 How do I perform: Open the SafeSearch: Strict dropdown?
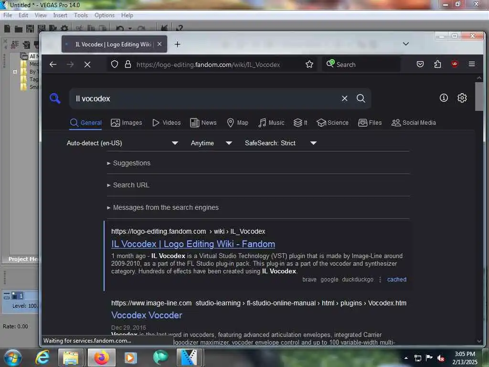[281, 143]
